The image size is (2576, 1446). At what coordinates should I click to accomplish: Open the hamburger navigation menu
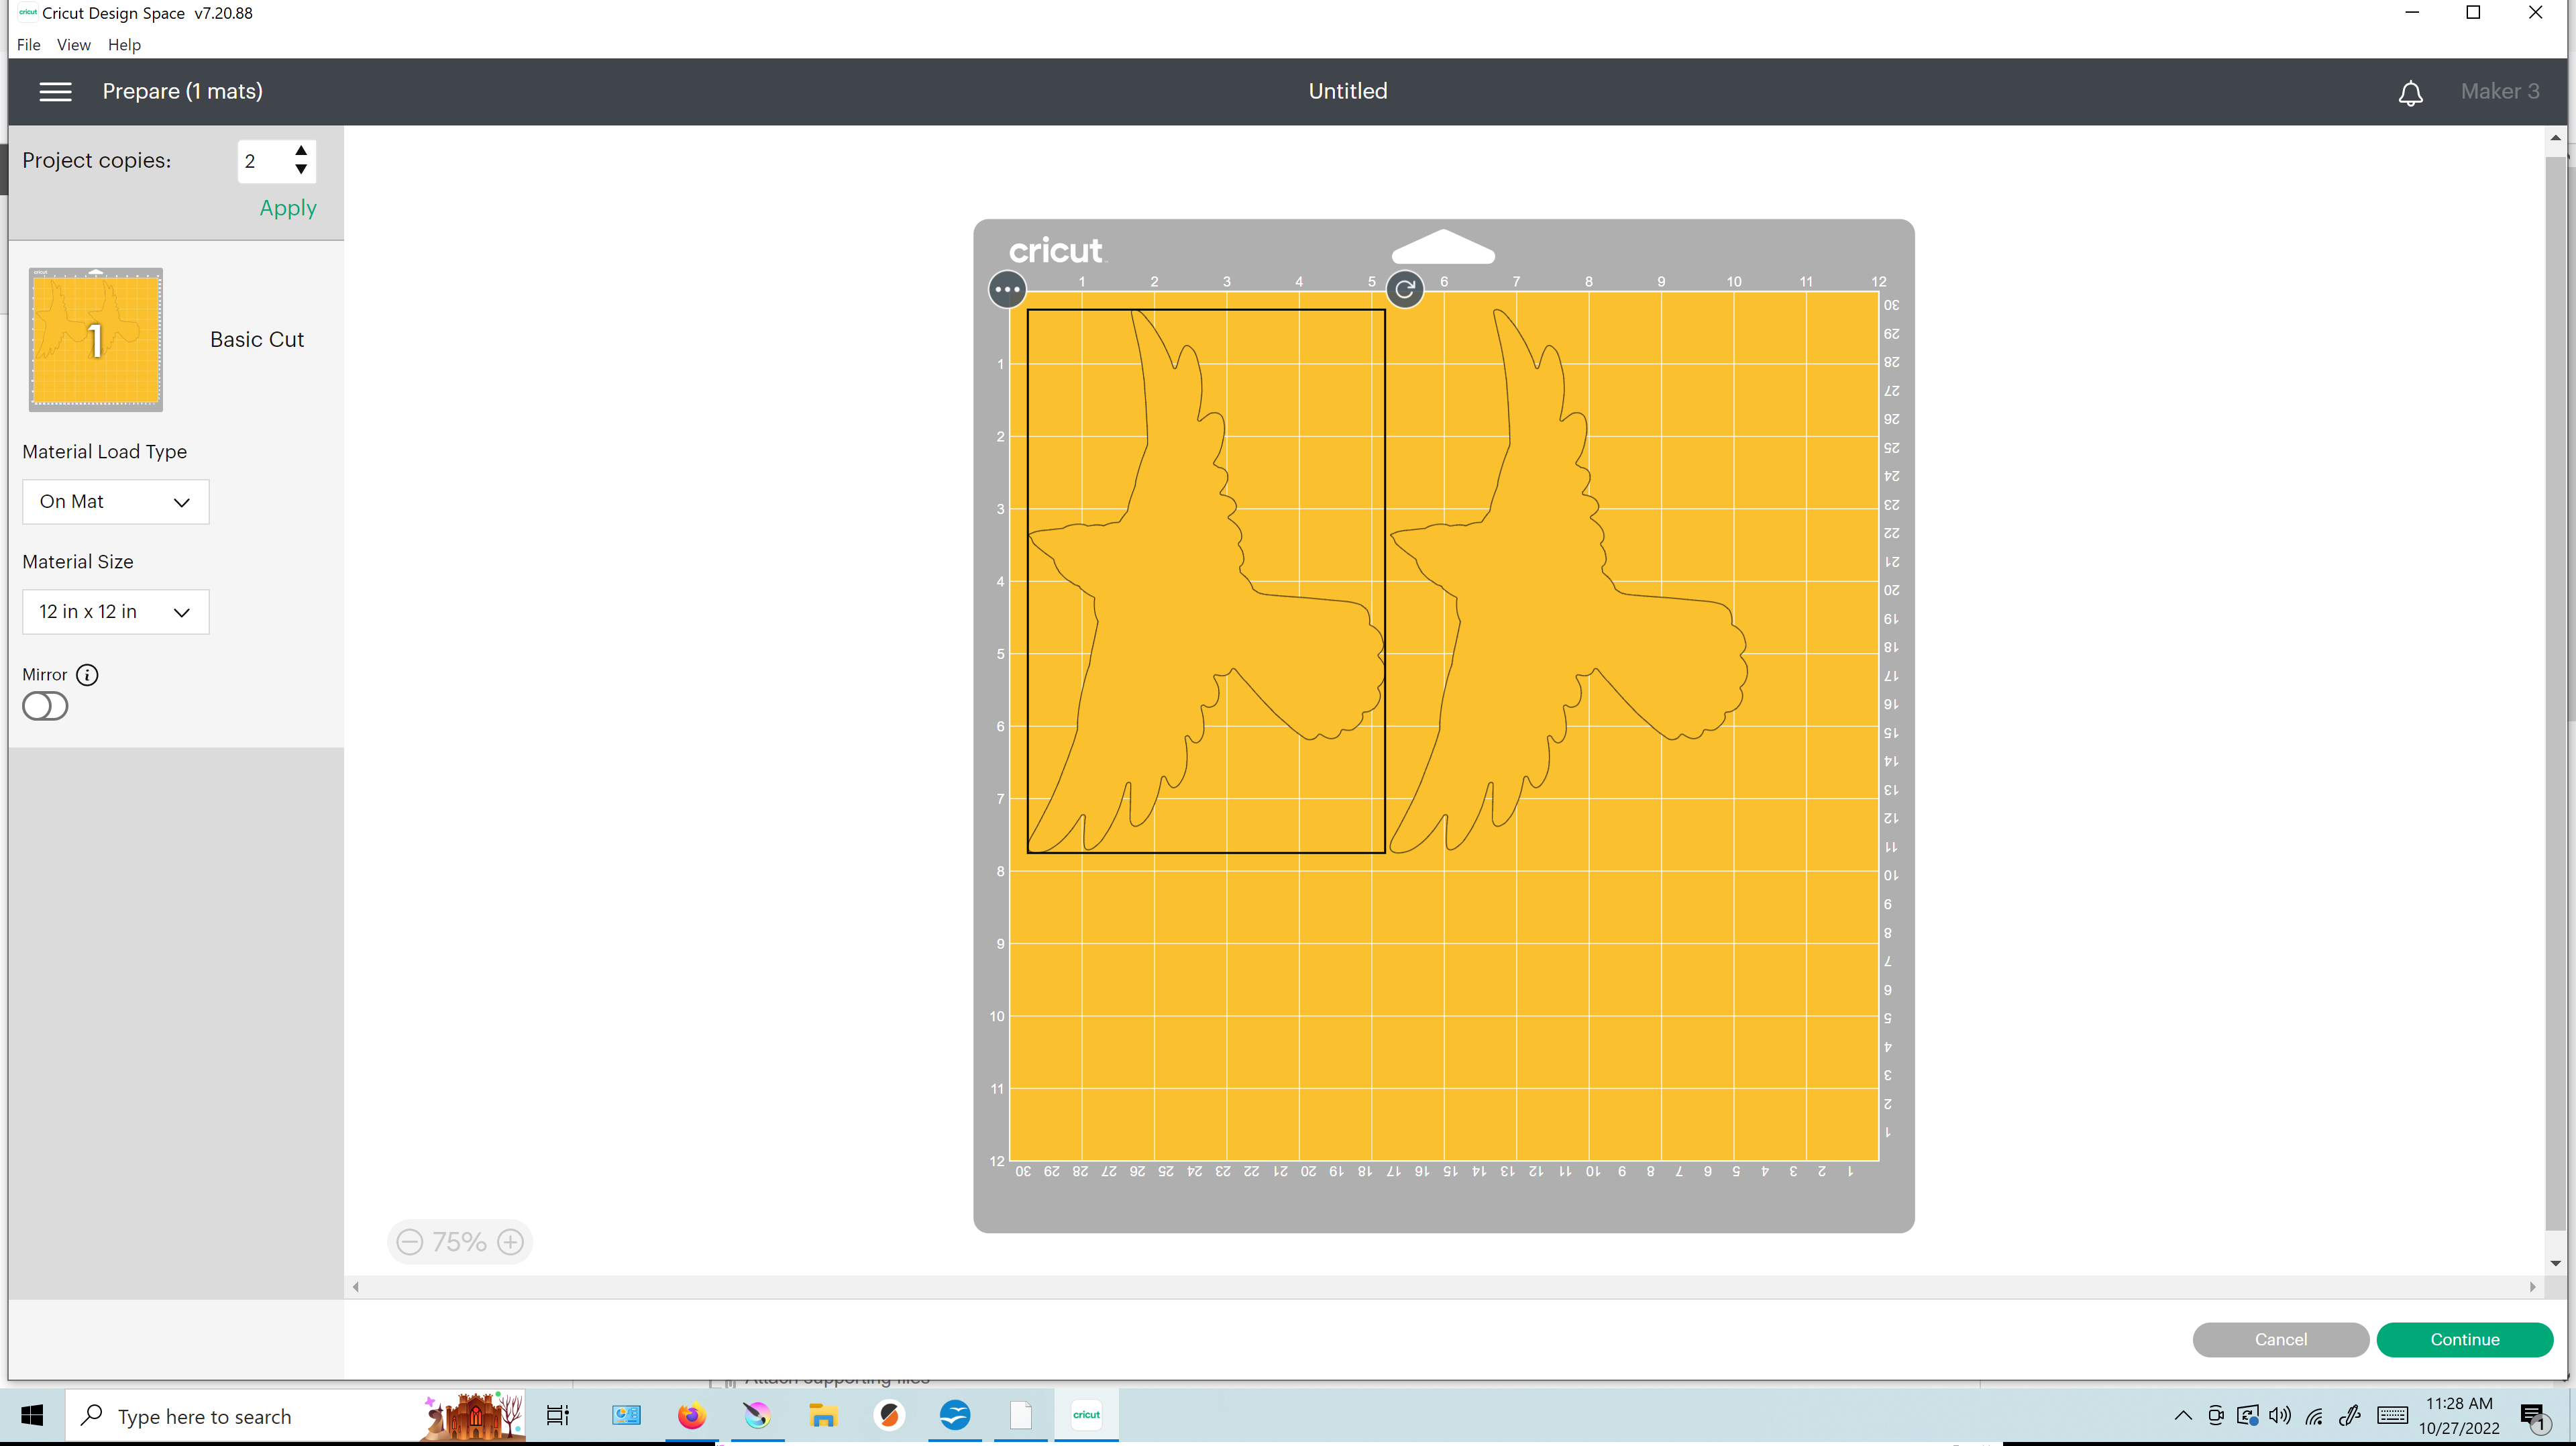click(x=55, y=91)
